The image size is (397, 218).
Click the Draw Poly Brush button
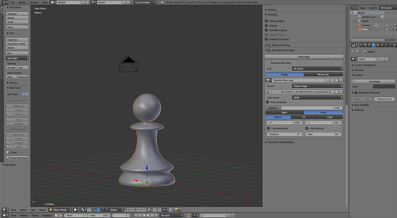pos(17,158)
